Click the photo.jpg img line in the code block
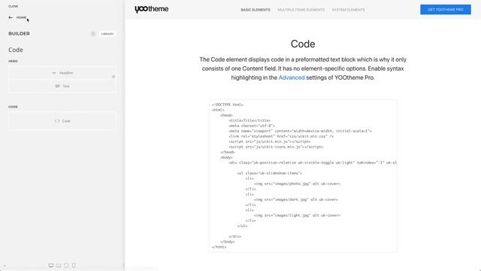The width and height of the screenshot is (481, 271). pyautogui.click(x=297, y=184)
